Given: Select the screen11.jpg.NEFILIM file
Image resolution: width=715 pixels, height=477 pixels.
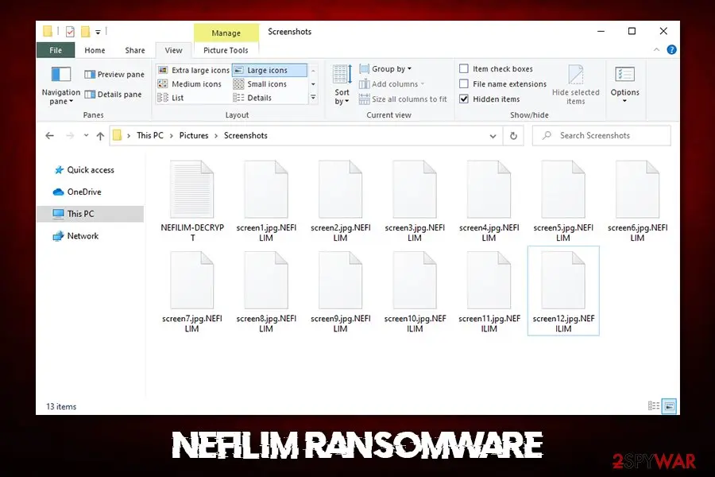Looking at the screenshot, I should pyautogui.click(x=489, y=292).
